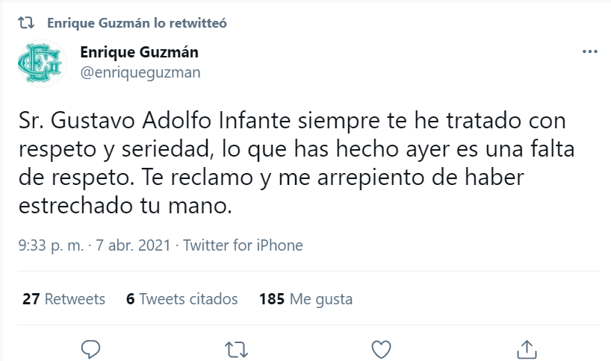The image size is (611, 361).
Task: View the 185 Me gusta list
Action: tap(305, 299)
